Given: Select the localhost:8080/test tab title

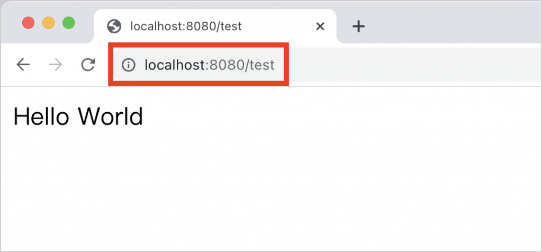Looking at the screenshot, I should (x=186, y=26).
